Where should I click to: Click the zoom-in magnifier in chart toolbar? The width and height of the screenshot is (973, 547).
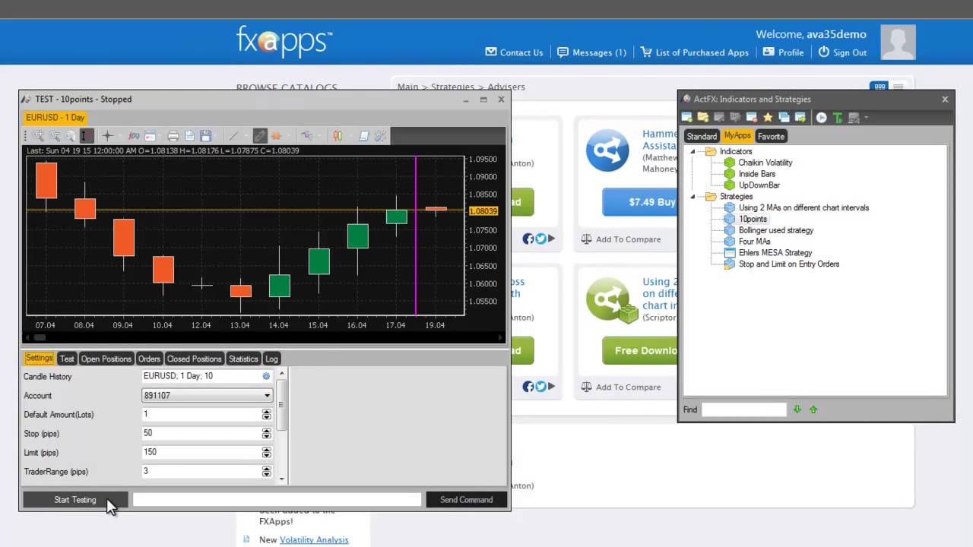pyautogui.click(x=39, y=136)
